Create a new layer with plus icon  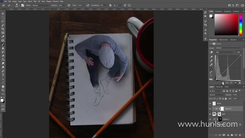click(x=236, y=135)
